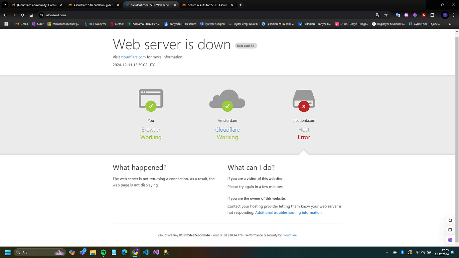The image size is (459, 258).
Task: Click the translate page icon in address bar
Action: [378, 15]
